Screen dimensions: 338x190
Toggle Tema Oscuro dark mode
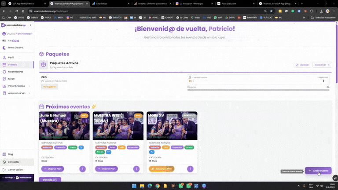pos(13,47)
